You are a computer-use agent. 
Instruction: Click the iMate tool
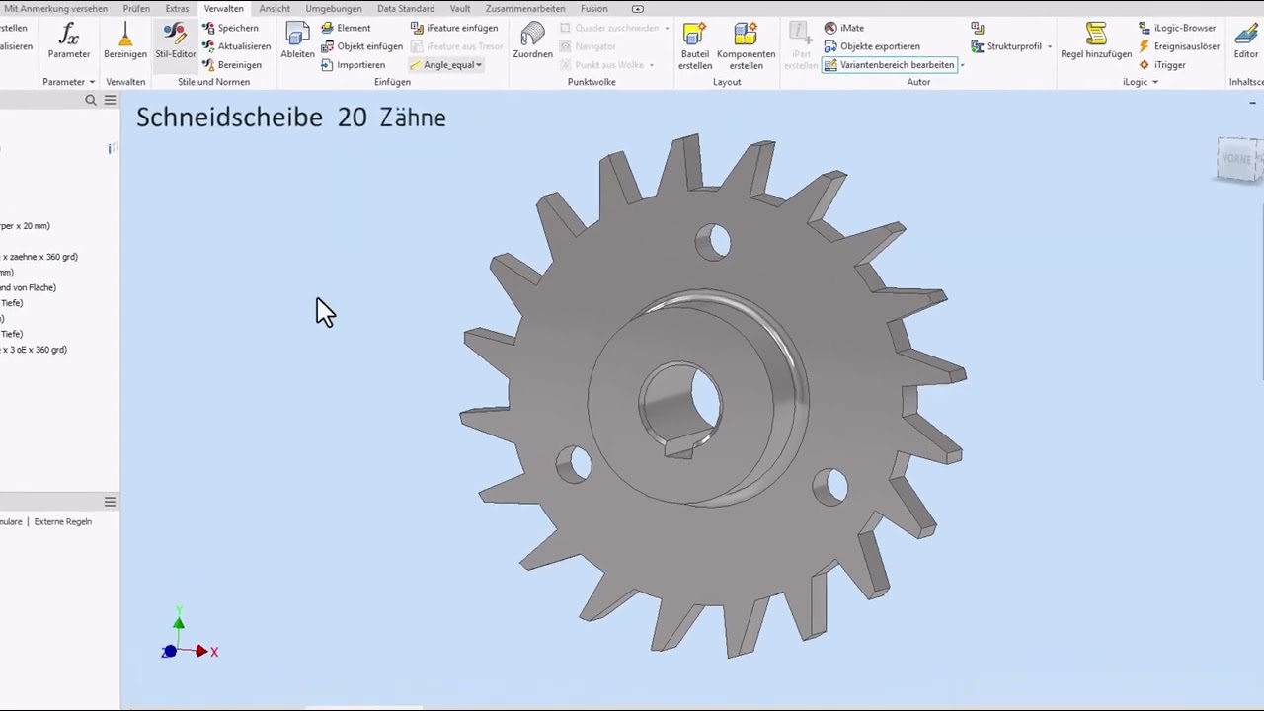point(844,28)
